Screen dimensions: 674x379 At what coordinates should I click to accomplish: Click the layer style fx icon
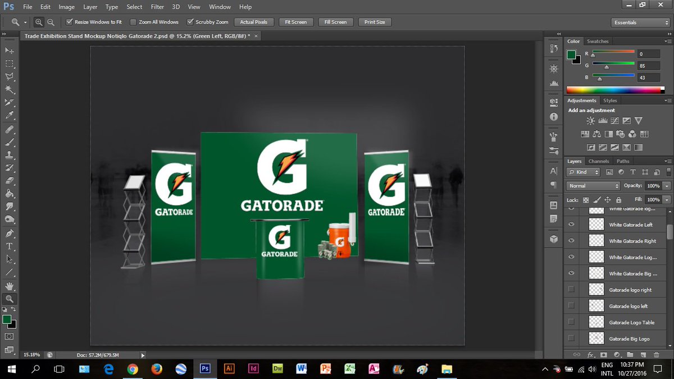pos(591,355)
